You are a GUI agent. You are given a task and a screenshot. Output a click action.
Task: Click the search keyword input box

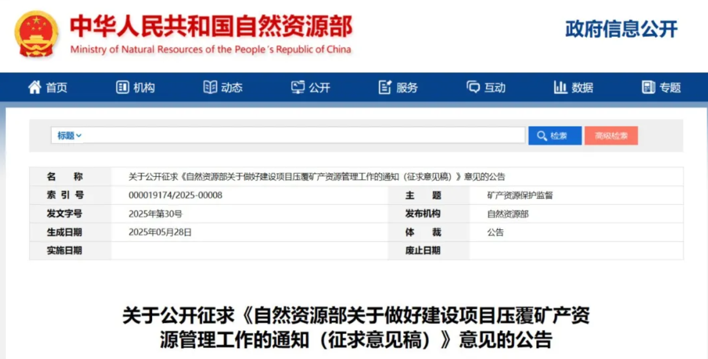click(304, 135)
